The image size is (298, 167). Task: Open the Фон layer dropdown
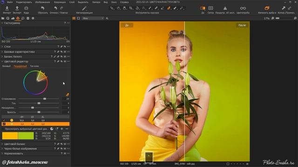click(93, 19)
